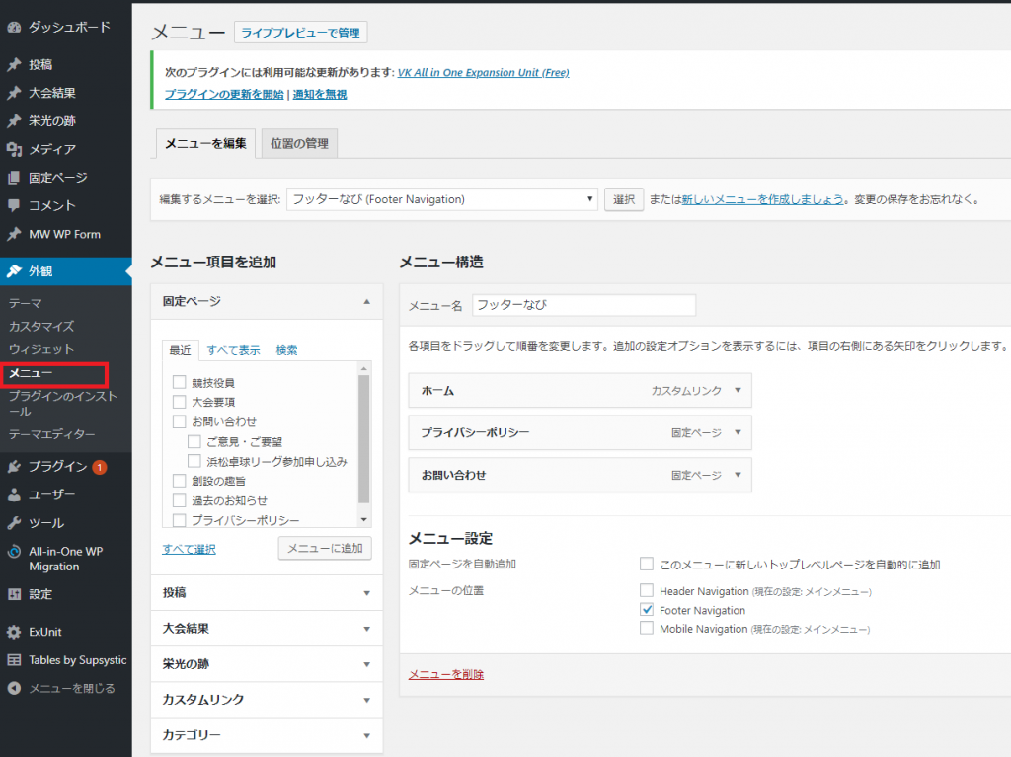1011x757 pixels.
Task: Enable Header Navigation menu location checkbox
Action: tap(647, 591)
